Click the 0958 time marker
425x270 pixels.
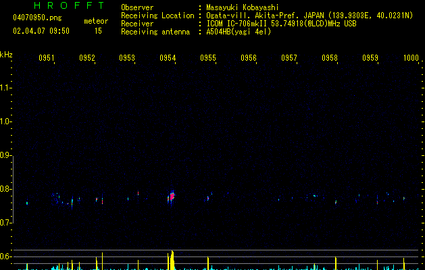[330, 58]
